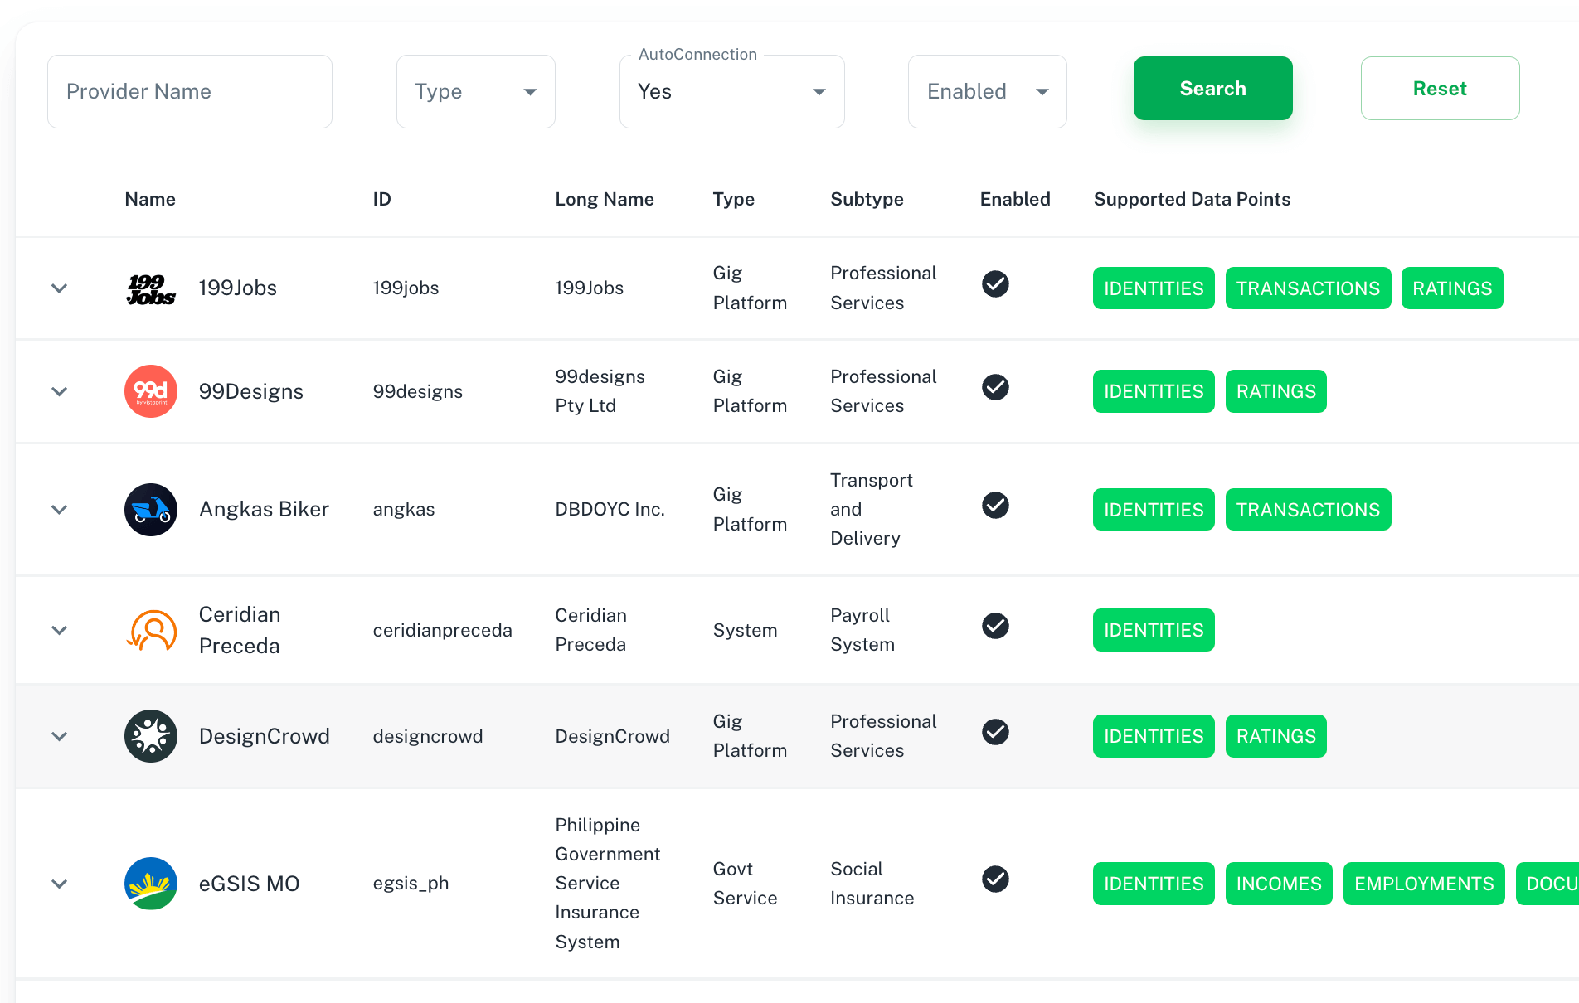The image size is (1579, 1003).
Task: Click IDENTITIES tag in Angkas Biker row
Action: [1154, 510]
